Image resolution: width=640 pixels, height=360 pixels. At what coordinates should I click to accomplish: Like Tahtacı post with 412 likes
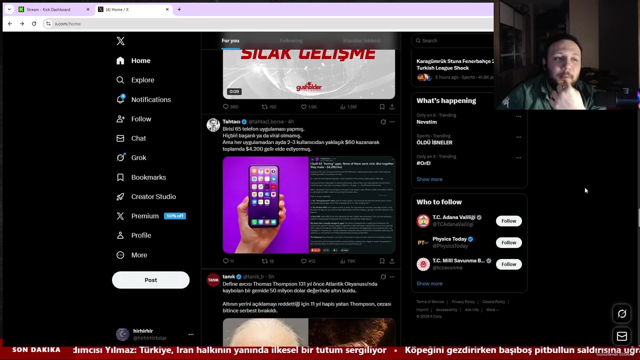[308, 261]
